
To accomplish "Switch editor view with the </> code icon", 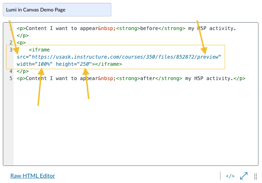I will tap(230, 176).
